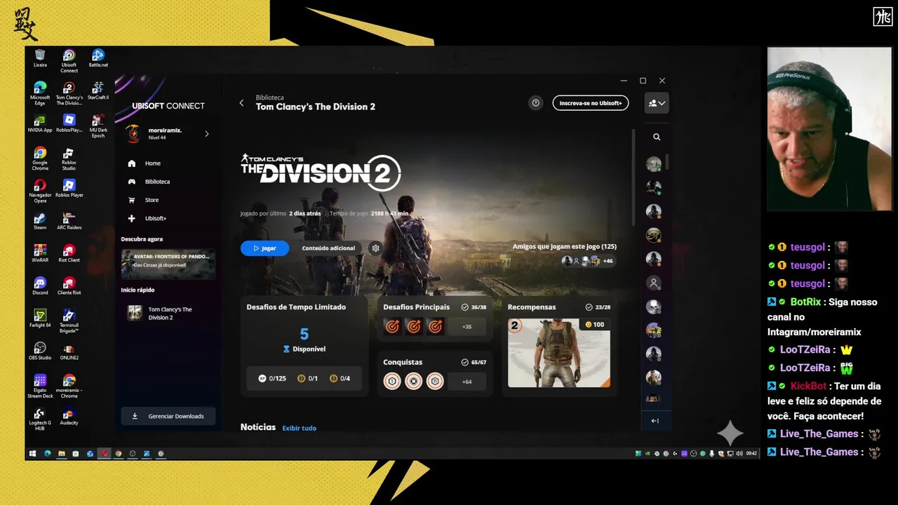Open Roblox Studio desktop icon
This screenshot has height=505, width=898.
point(69,159)
